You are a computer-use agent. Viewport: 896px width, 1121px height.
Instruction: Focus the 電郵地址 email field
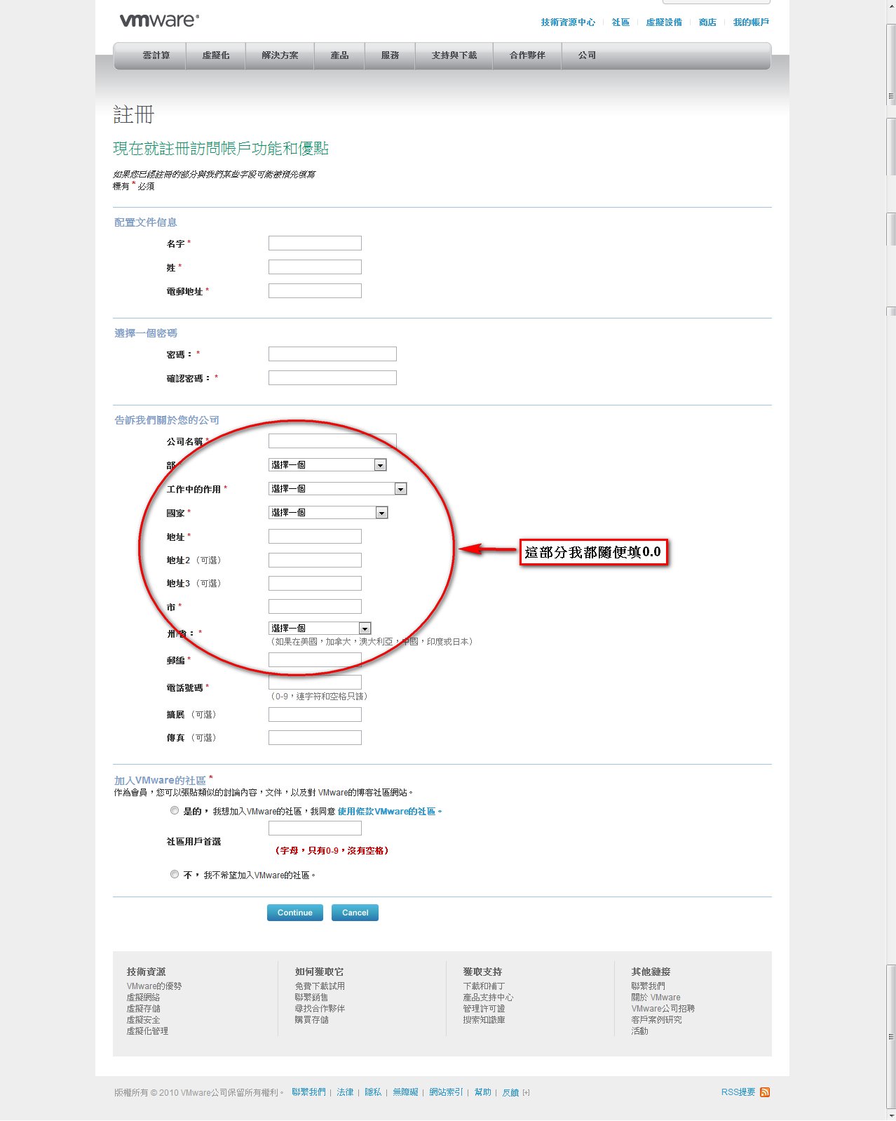315,291
